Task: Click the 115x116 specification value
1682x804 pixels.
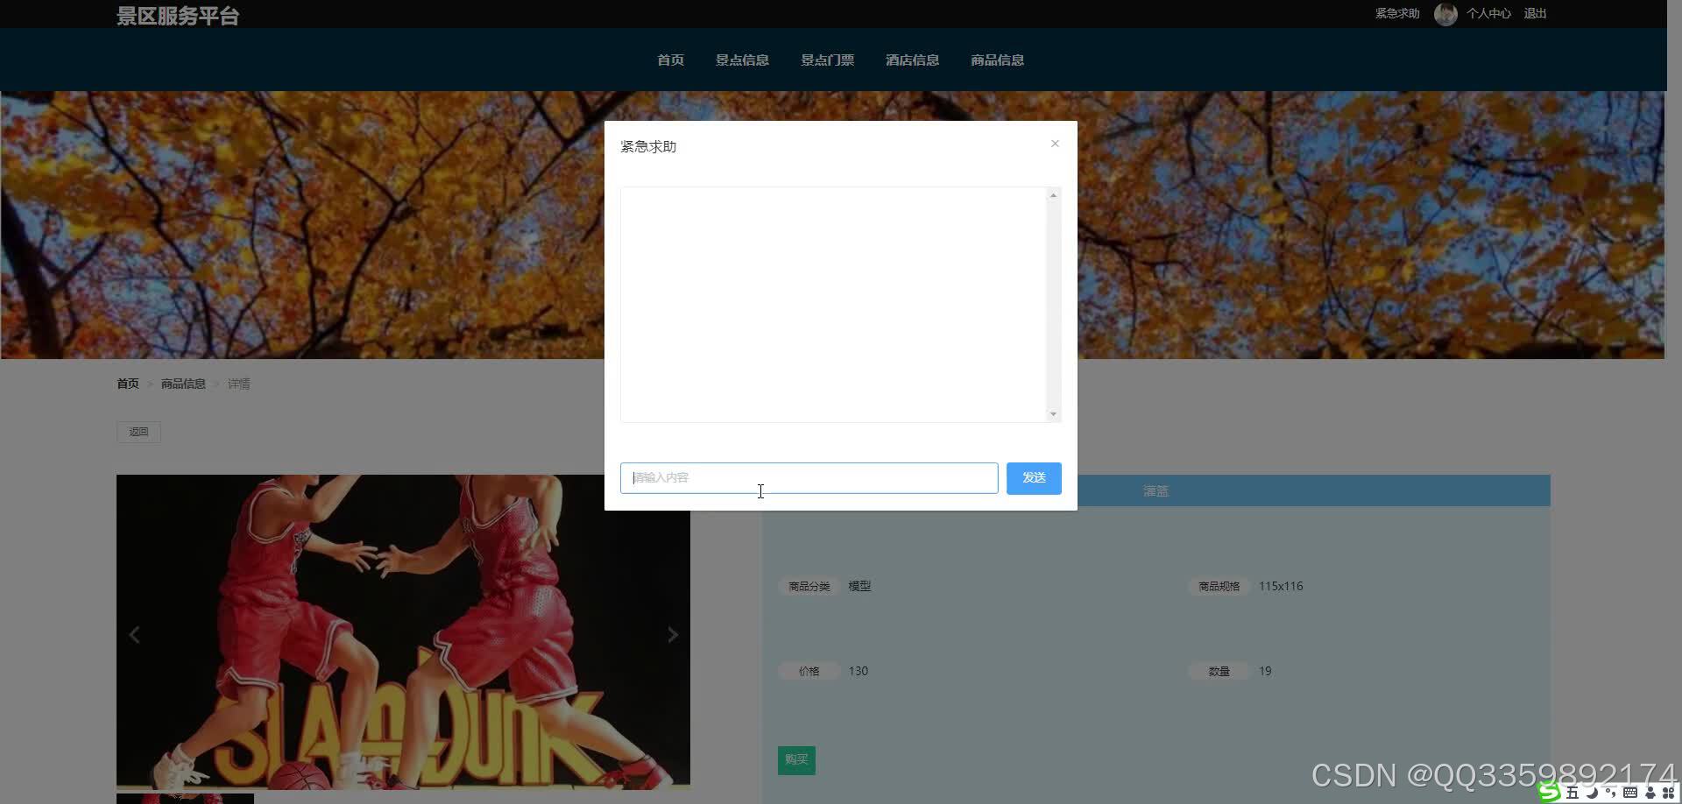Action: click(x=1281, y=586)
